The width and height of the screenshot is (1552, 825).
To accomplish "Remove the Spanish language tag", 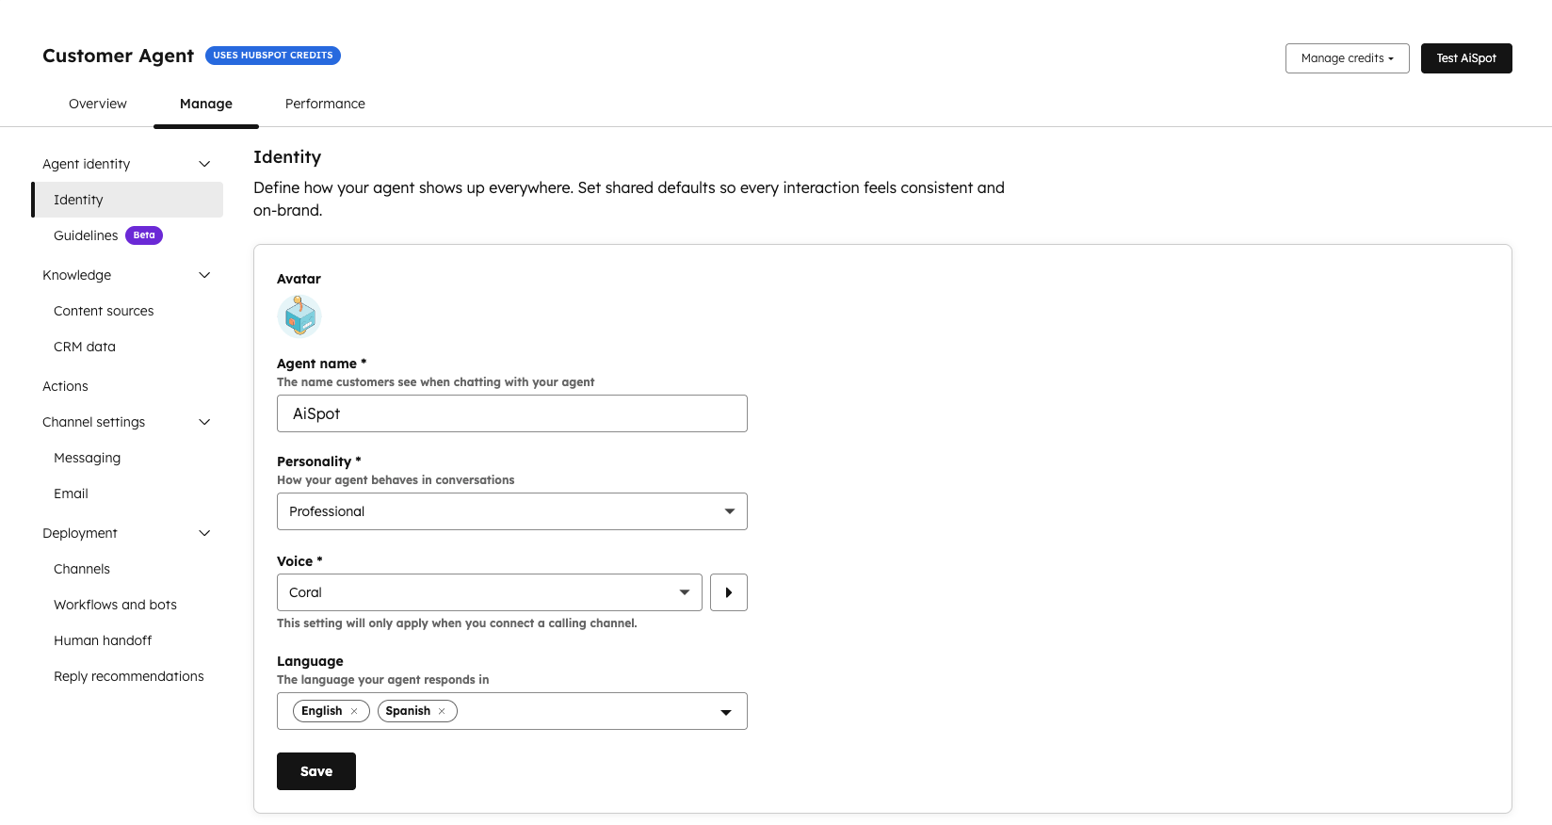I will click(x=442, y=711).
